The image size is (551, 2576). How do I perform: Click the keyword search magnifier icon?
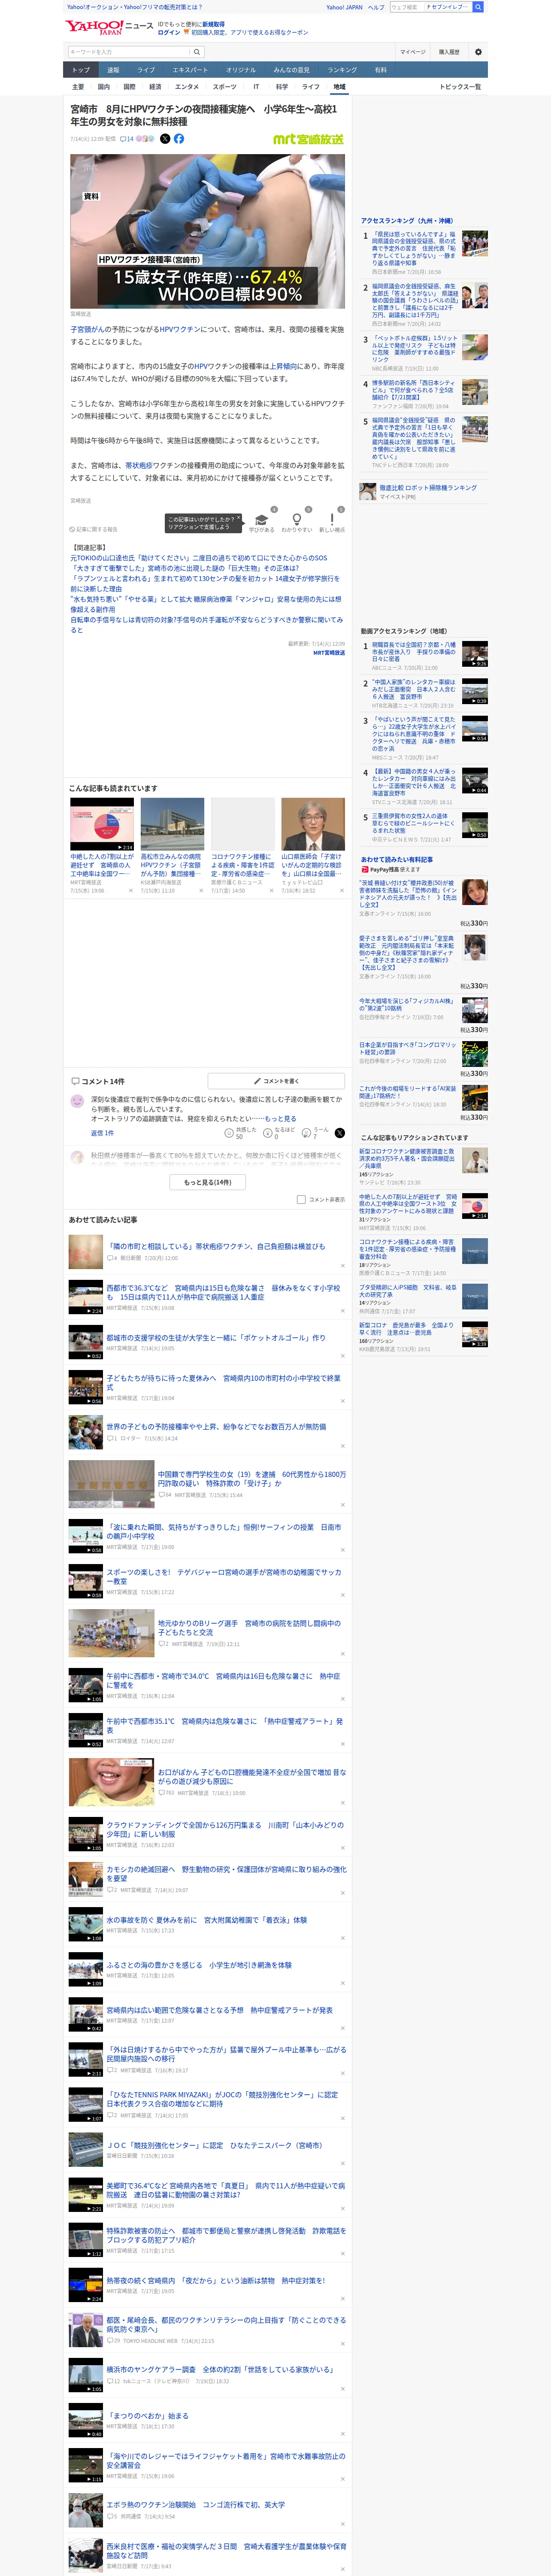tap(197, 52)
